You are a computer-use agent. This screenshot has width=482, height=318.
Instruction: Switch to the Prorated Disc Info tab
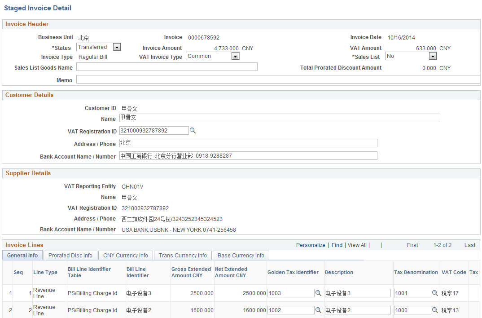tap(70, 255)
